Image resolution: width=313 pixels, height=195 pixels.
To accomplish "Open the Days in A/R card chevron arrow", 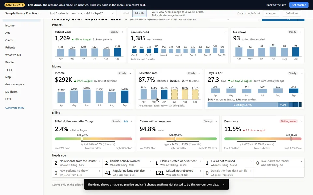I will (x=301, y=73).
